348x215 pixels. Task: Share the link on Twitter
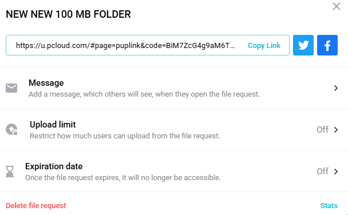tap(303, 45)
